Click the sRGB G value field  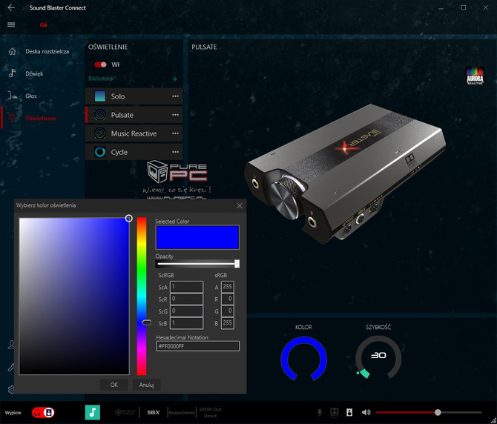click(228, 311)
